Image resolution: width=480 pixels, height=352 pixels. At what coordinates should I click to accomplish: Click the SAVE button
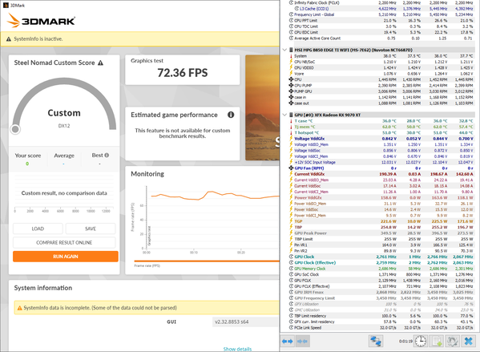91,229
